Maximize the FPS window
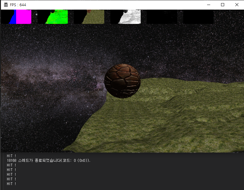Image resolution: width=244 pixels, height=190 pixels. click(x=223, y=5)
